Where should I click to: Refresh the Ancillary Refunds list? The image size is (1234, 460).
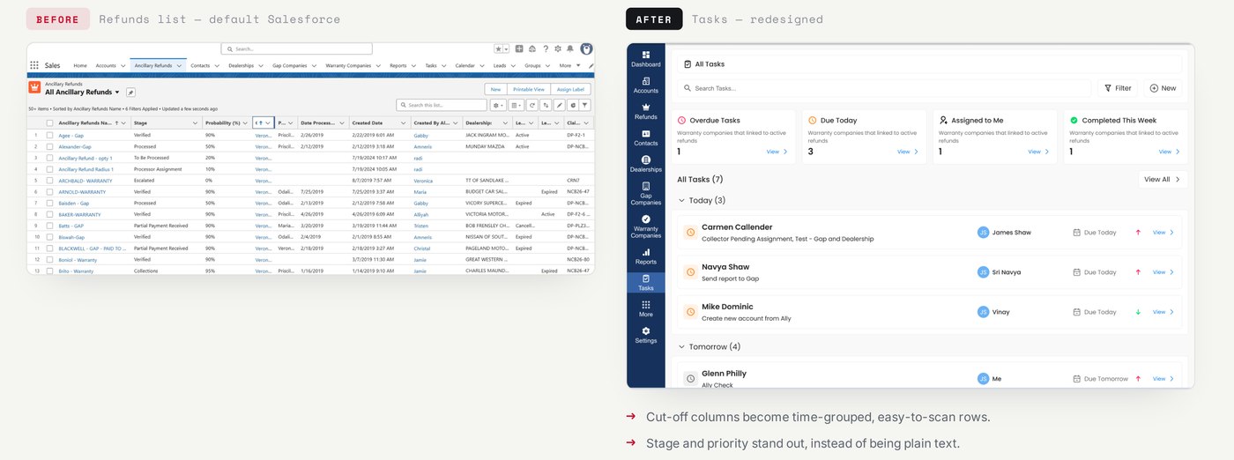coord(532,105)
